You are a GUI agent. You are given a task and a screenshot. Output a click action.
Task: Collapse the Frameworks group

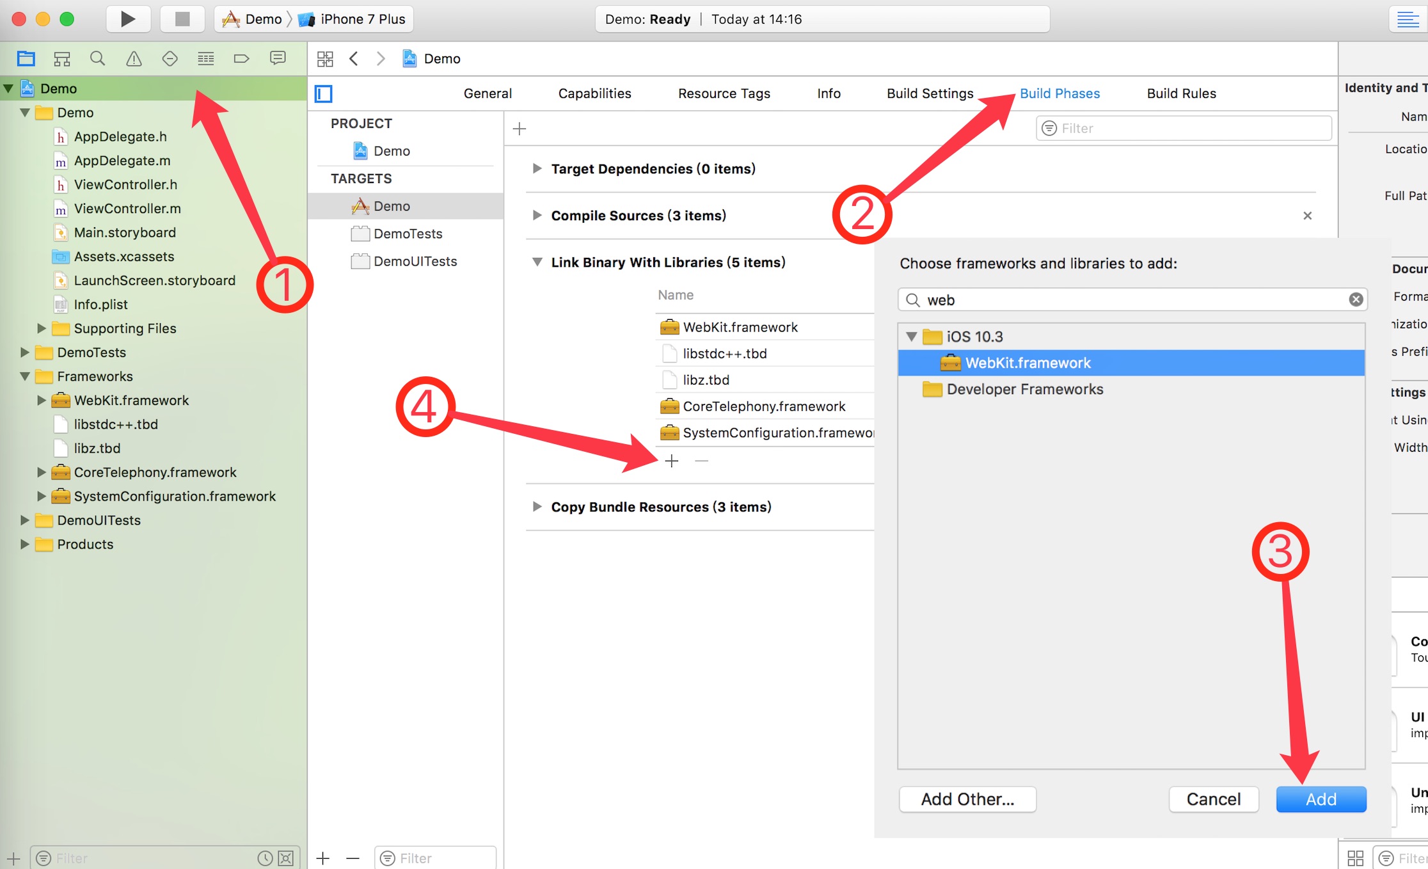pos(25,376)
